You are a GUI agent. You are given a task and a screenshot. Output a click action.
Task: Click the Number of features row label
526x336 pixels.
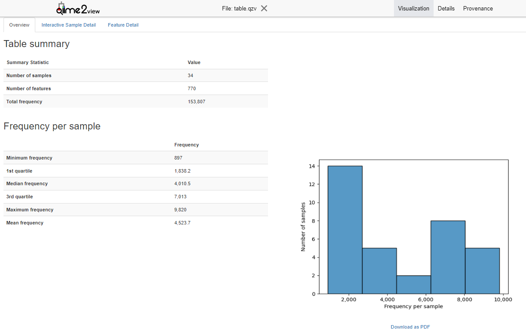coord(29,88)
